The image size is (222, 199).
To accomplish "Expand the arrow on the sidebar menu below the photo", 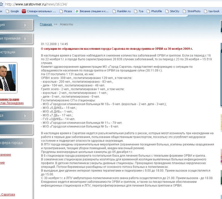I will (25, 116).
